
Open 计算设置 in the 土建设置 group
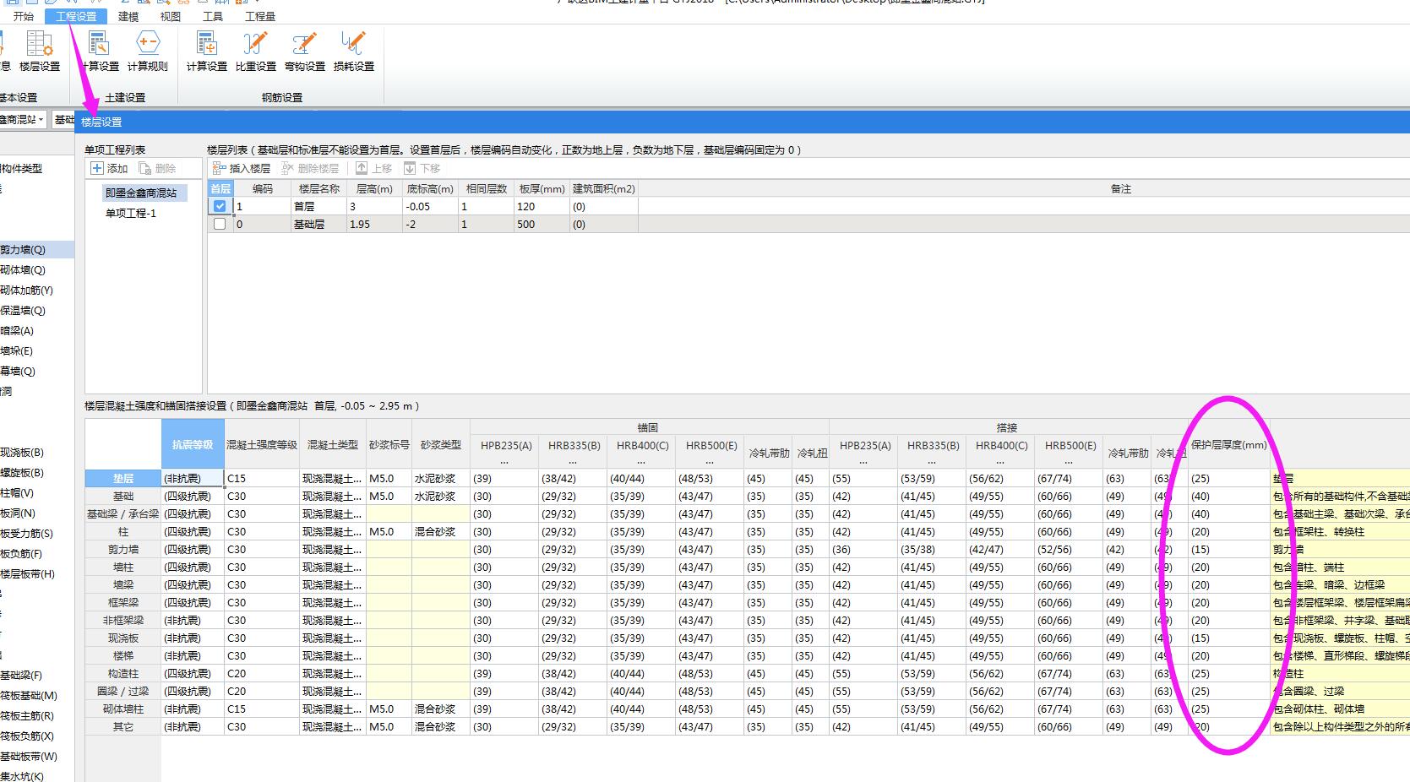pos(100,51)
